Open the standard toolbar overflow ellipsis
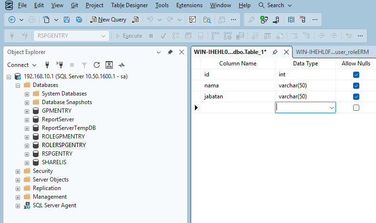Image resolution: width=376 pixels, height=223 pixels. point(234,20)
